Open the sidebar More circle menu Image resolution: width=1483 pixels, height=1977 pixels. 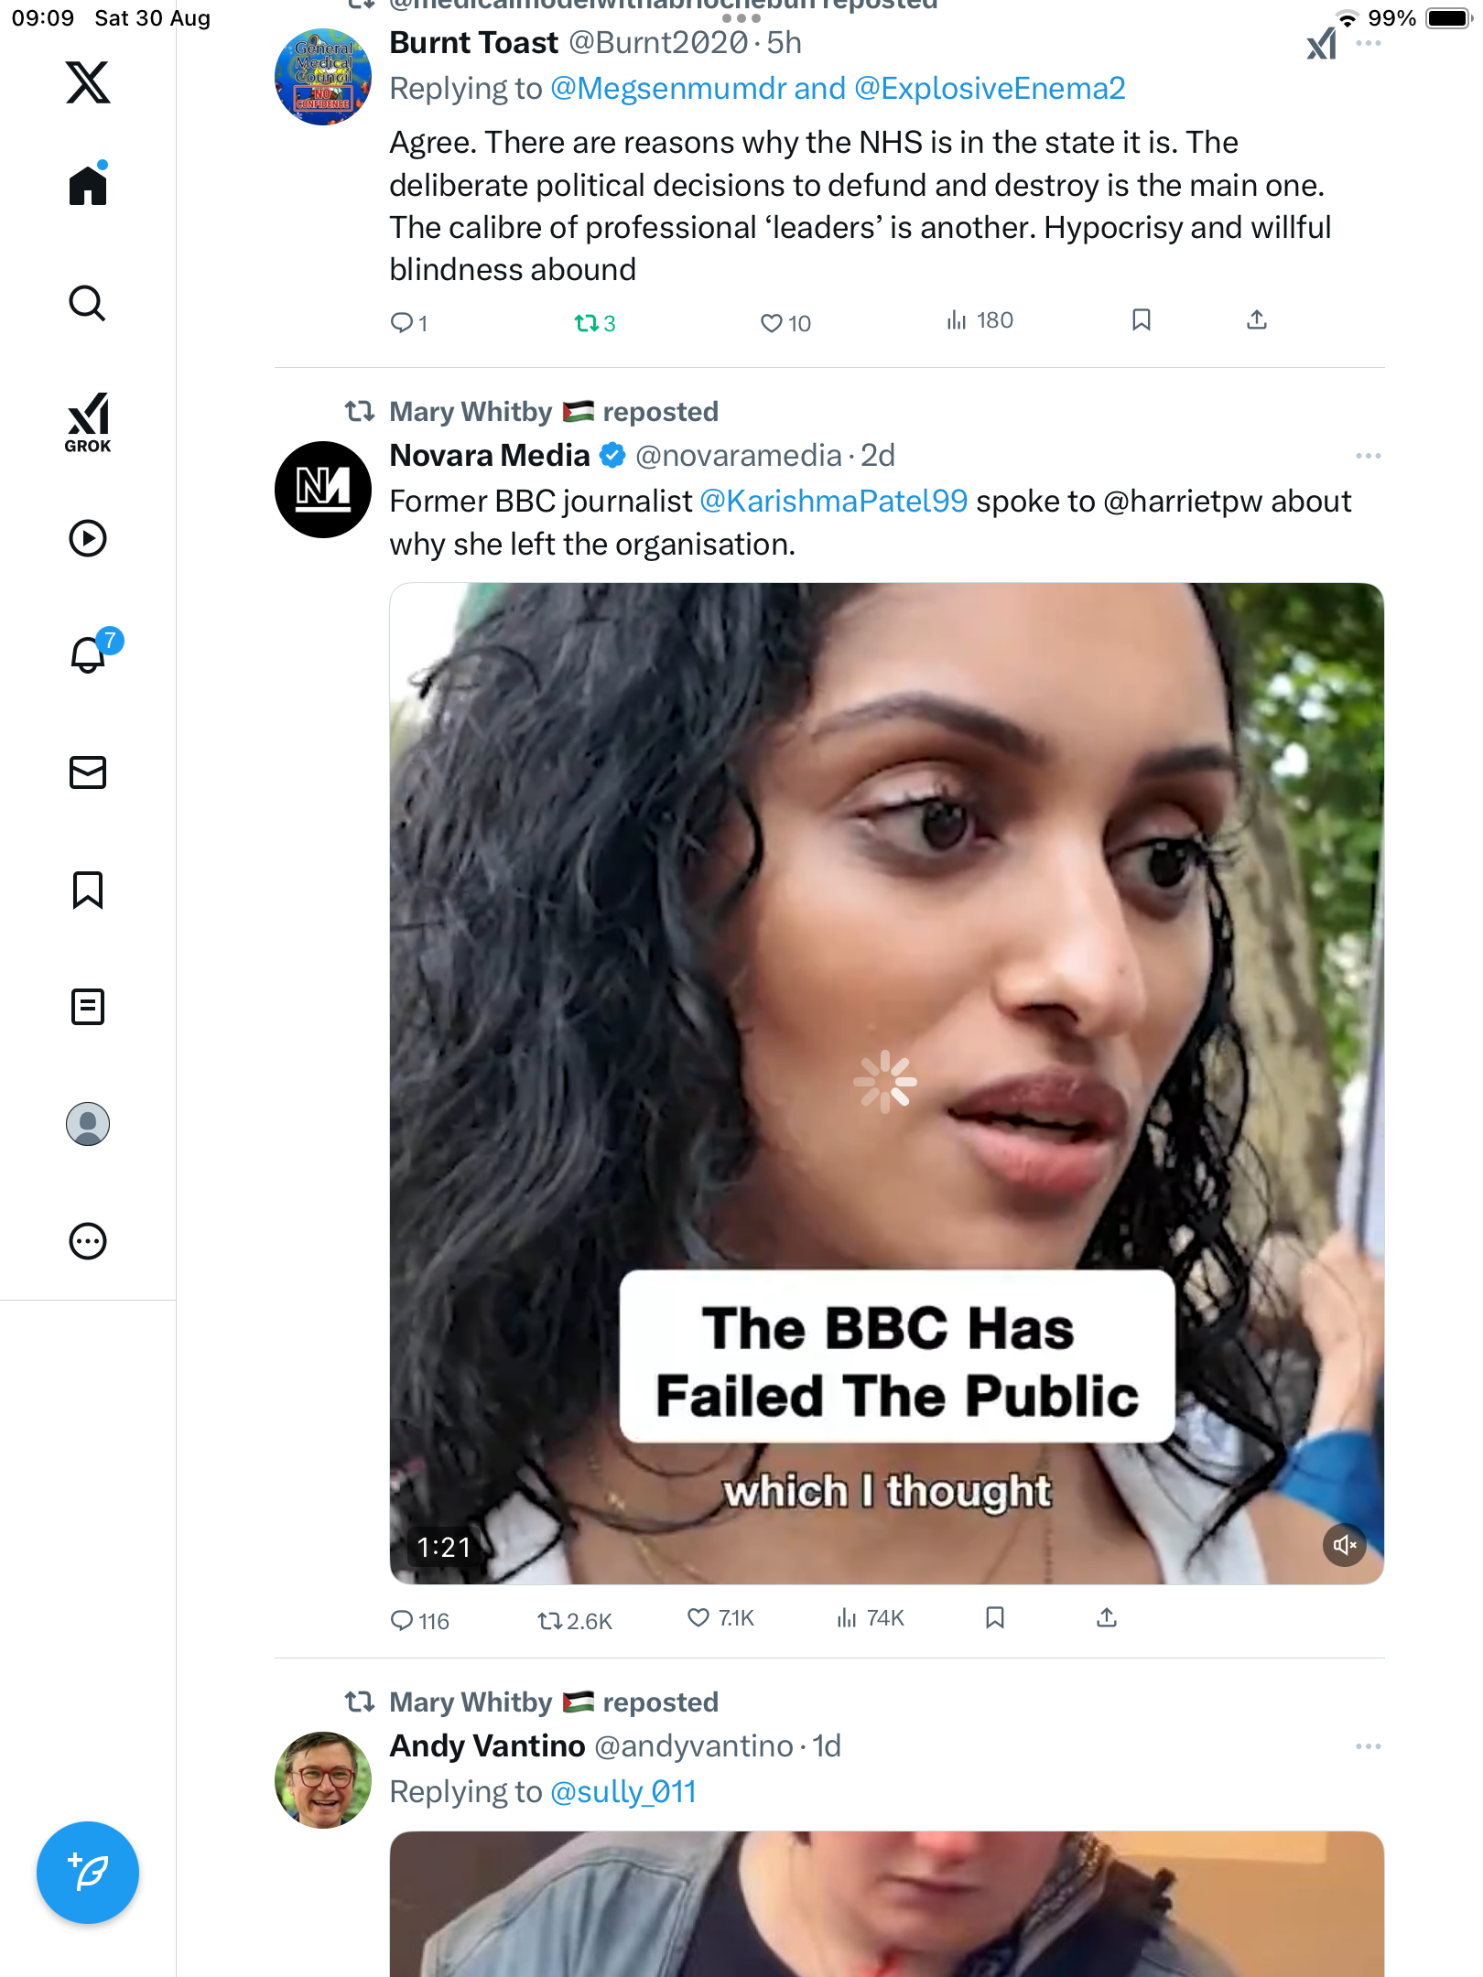point(88,1241)
